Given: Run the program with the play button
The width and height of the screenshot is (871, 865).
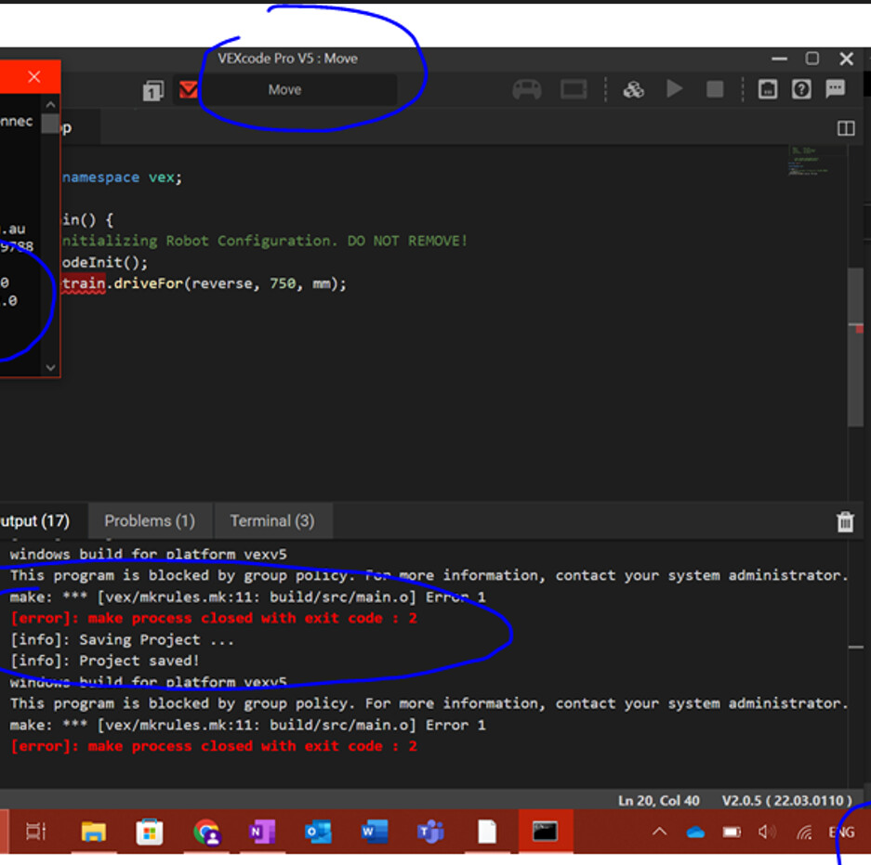Looking at the screenshot, I should (x=674, y=89).
